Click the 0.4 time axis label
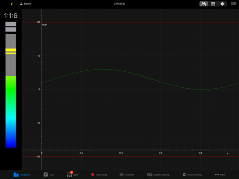The image size is (239, 179). pyautogui.click(x=121, y=153)
